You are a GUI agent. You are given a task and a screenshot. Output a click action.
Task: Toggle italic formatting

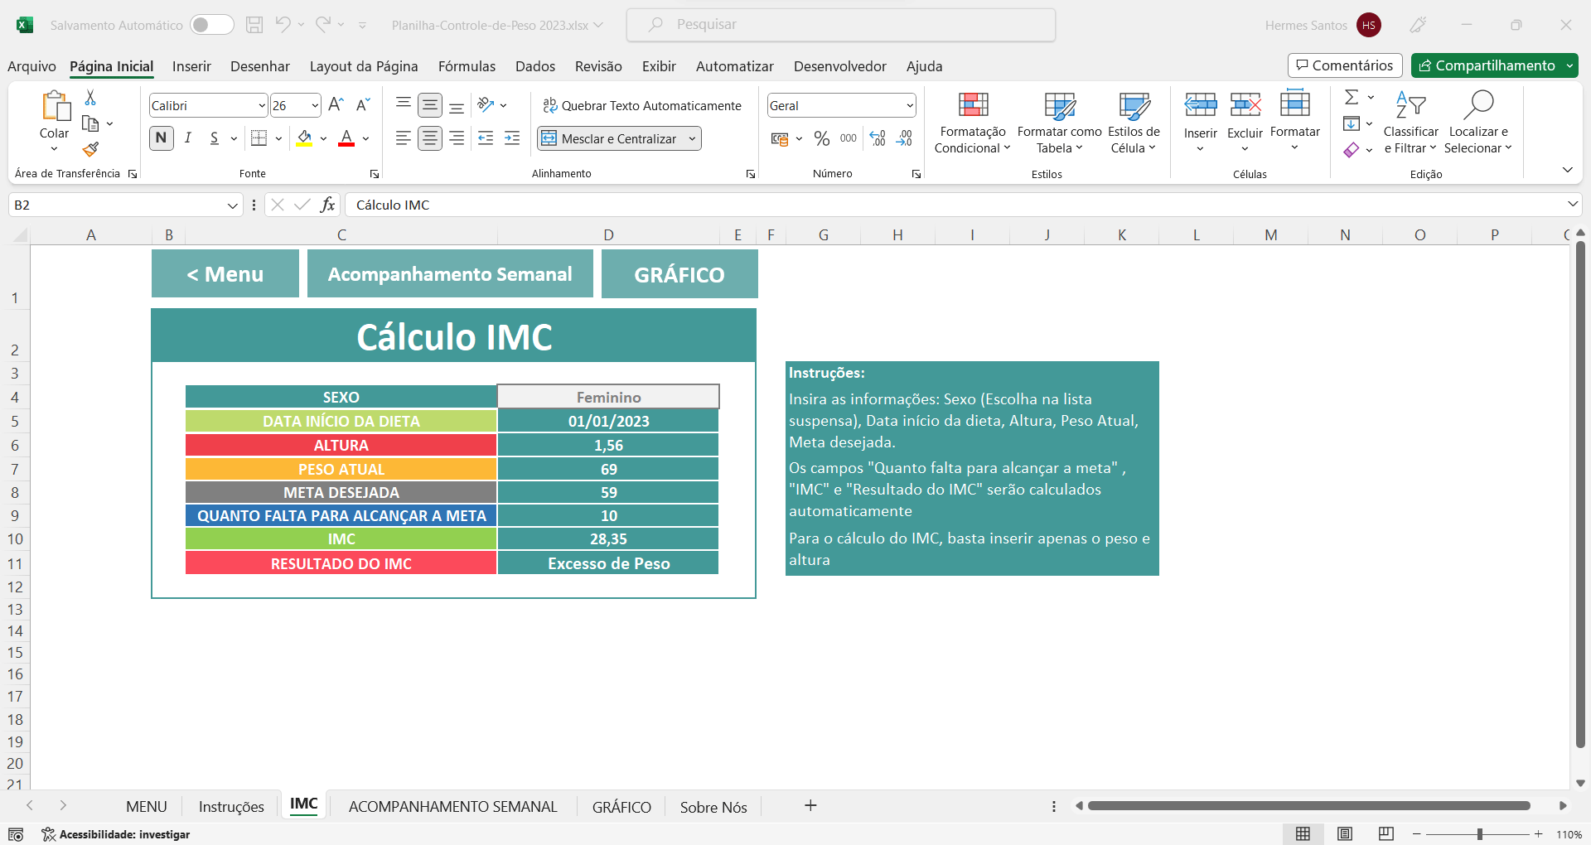coord(188,138)
